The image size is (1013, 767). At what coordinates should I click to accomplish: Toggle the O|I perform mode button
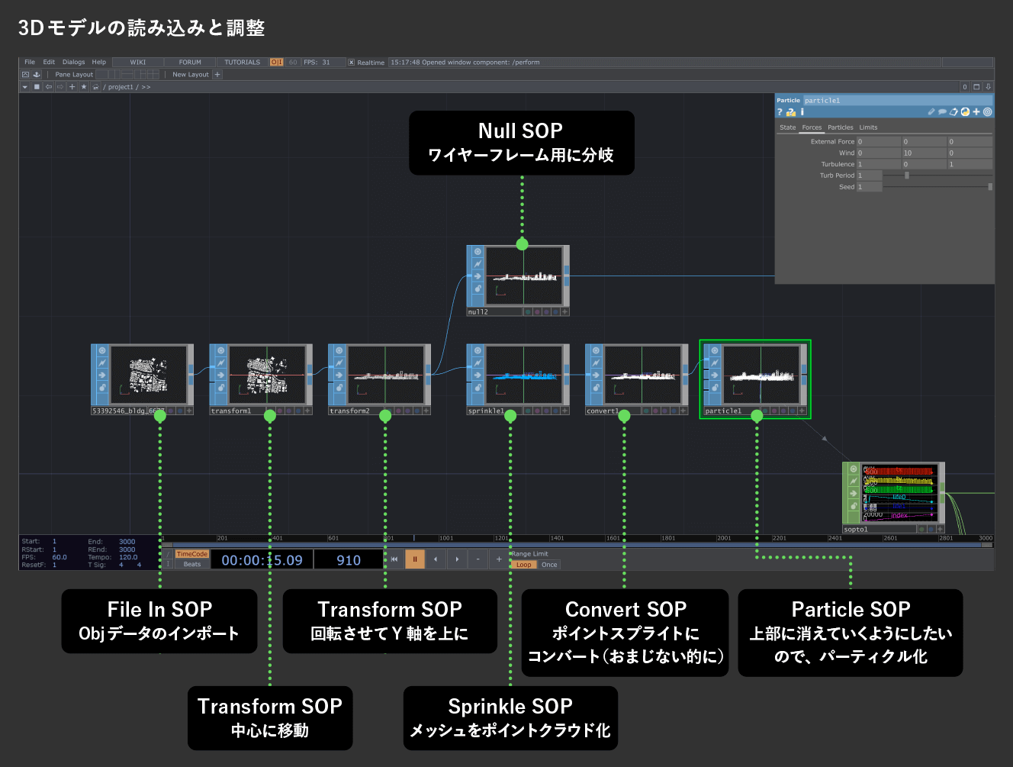point(276,63)
